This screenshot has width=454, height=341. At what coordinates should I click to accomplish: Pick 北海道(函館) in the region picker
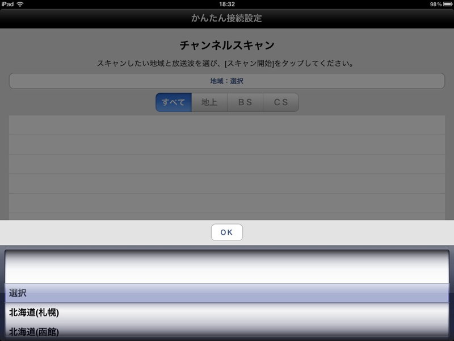pos(226,331)
